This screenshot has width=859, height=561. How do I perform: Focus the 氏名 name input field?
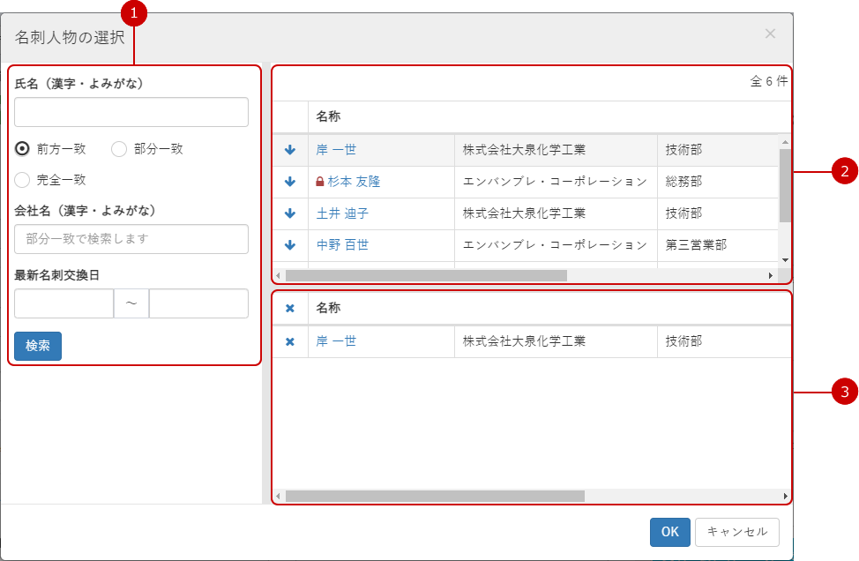pos(131,112)
